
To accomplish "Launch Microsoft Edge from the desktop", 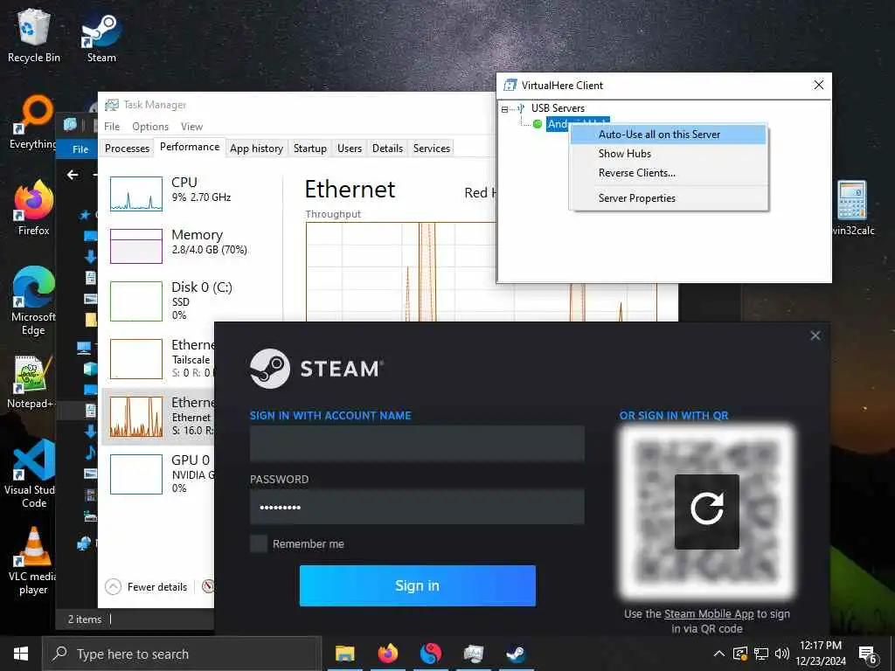I will click(x=33, y=301).
